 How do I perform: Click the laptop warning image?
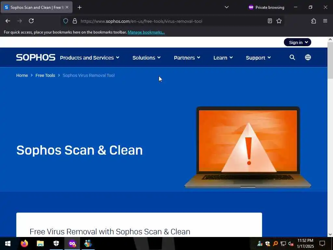tap(247, 147)
